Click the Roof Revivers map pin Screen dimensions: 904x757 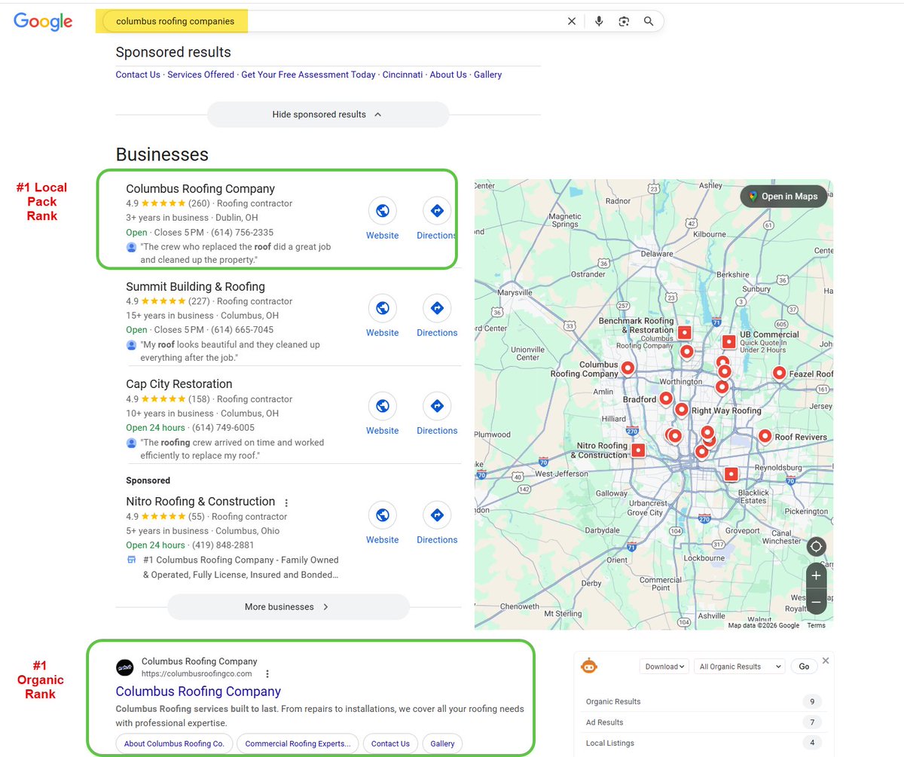(765, 436)
